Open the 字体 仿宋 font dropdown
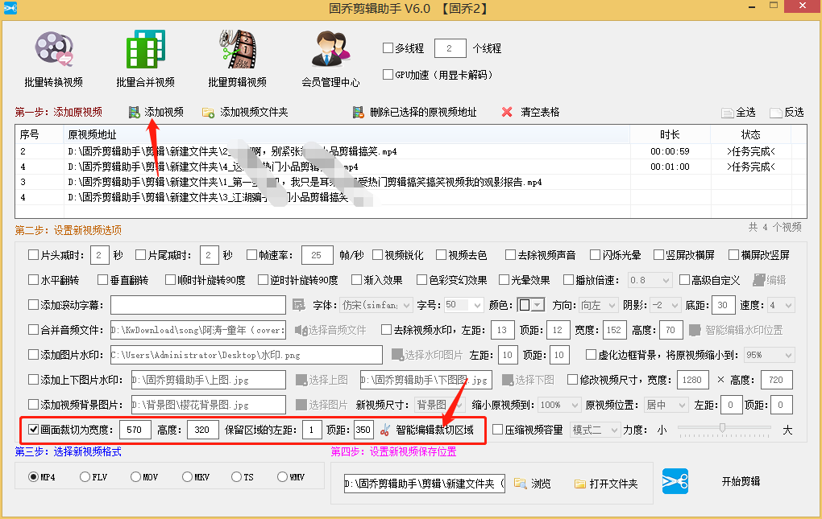The image size is (822, 519). click(x=376, y=304)
